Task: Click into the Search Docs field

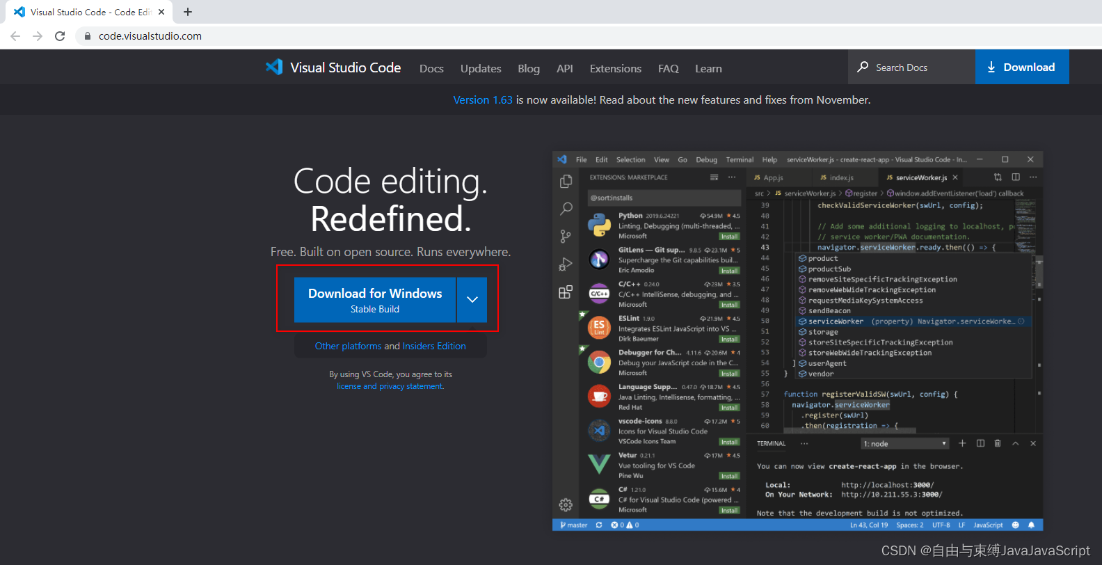Action: [x=911, y=67]
